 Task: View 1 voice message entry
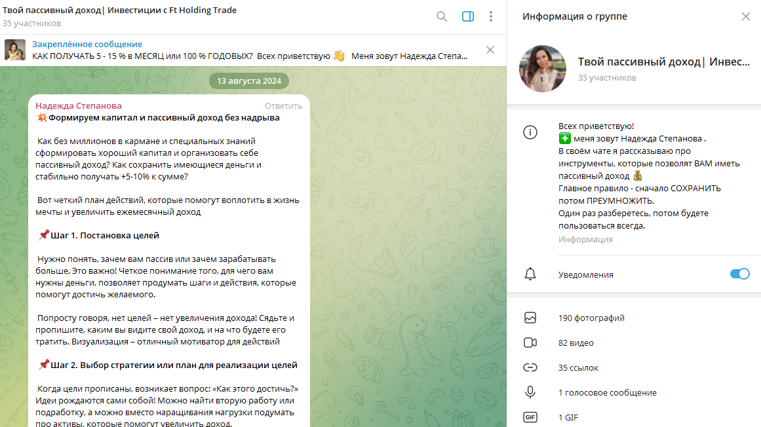607,392
